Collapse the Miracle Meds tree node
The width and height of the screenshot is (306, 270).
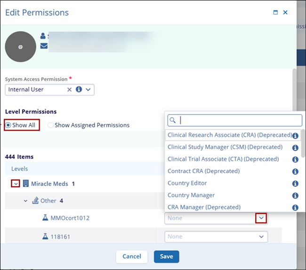(x=15, y=183)
